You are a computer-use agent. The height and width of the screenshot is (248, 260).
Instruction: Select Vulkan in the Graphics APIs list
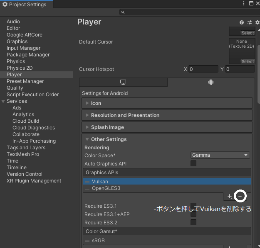[167, 181]
